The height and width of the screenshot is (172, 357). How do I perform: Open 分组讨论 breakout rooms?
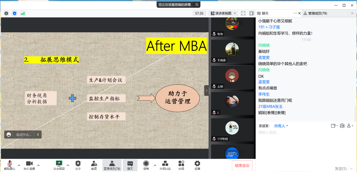[165, 165]
